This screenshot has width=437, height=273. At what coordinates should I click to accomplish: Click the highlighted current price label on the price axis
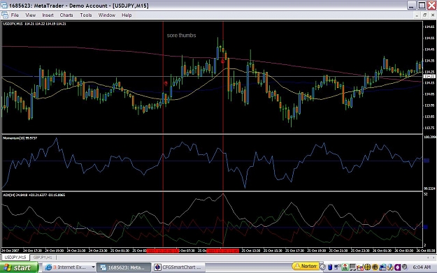429,76
